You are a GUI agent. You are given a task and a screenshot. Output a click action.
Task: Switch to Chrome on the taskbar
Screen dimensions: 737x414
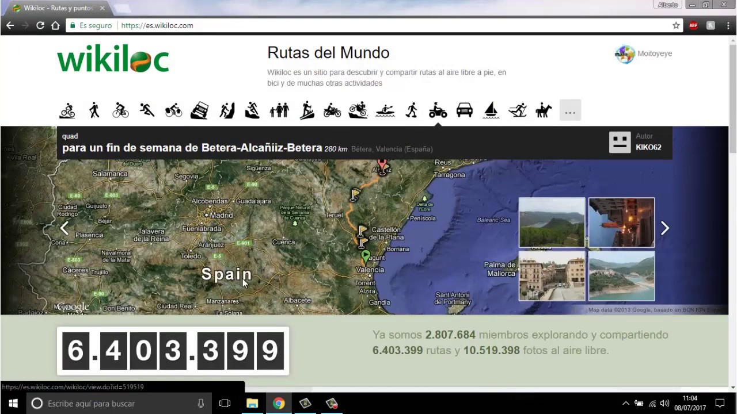click(279, 403)
